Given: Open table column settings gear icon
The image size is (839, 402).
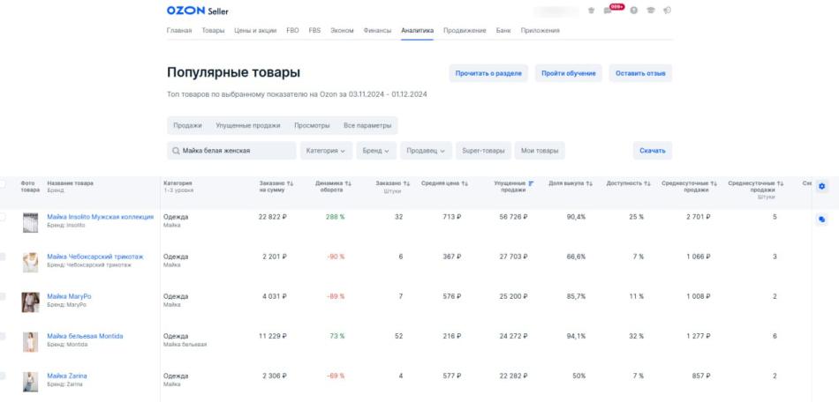Looking at the screenshot, I should pyautogui.click(x=821, y=186).
